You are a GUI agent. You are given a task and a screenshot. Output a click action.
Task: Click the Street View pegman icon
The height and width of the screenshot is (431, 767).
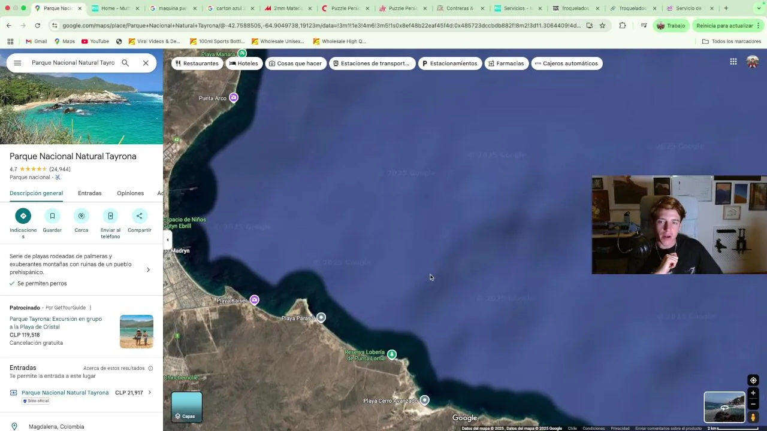coord(753,417)
